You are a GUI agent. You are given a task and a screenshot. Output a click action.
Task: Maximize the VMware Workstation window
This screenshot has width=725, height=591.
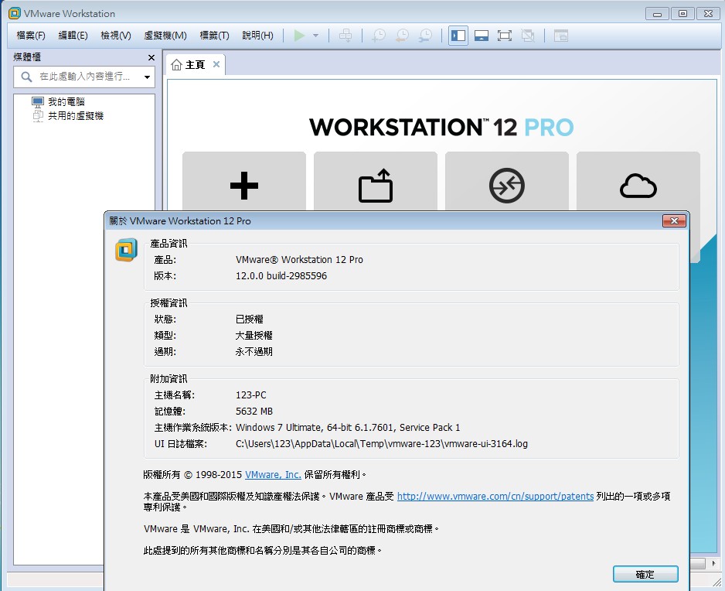[x=682, y=13]
